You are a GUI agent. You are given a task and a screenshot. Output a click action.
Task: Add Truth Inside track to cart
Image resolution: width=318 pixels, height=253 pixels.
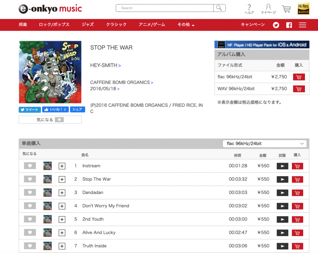pos(297,246)
